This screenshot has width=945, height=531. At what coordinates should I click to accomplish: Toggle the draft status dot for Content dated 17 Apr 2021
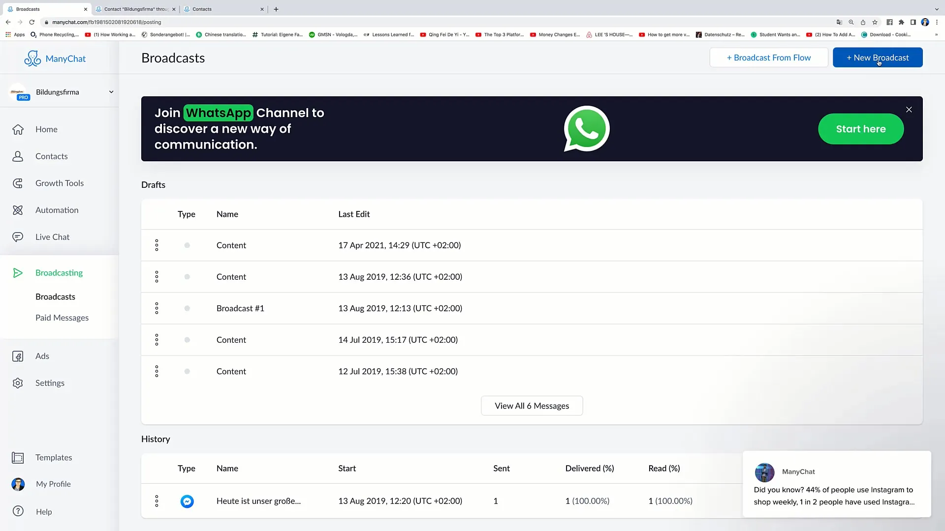click(x=187, y=245)
